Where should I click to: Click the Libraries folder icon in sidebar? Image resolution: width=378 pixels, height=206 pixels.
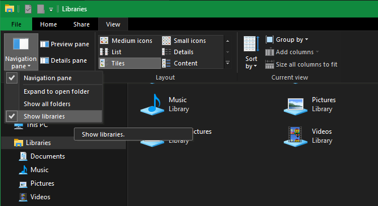tap(19, 143)
